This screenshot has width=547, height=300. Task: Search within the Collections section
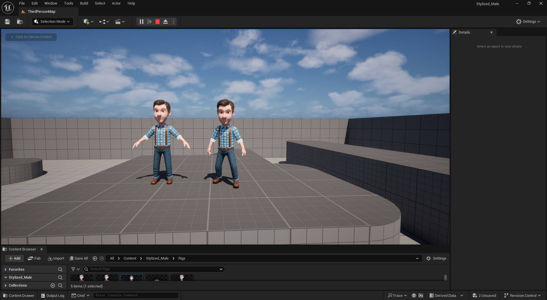(x=60, y=285)
